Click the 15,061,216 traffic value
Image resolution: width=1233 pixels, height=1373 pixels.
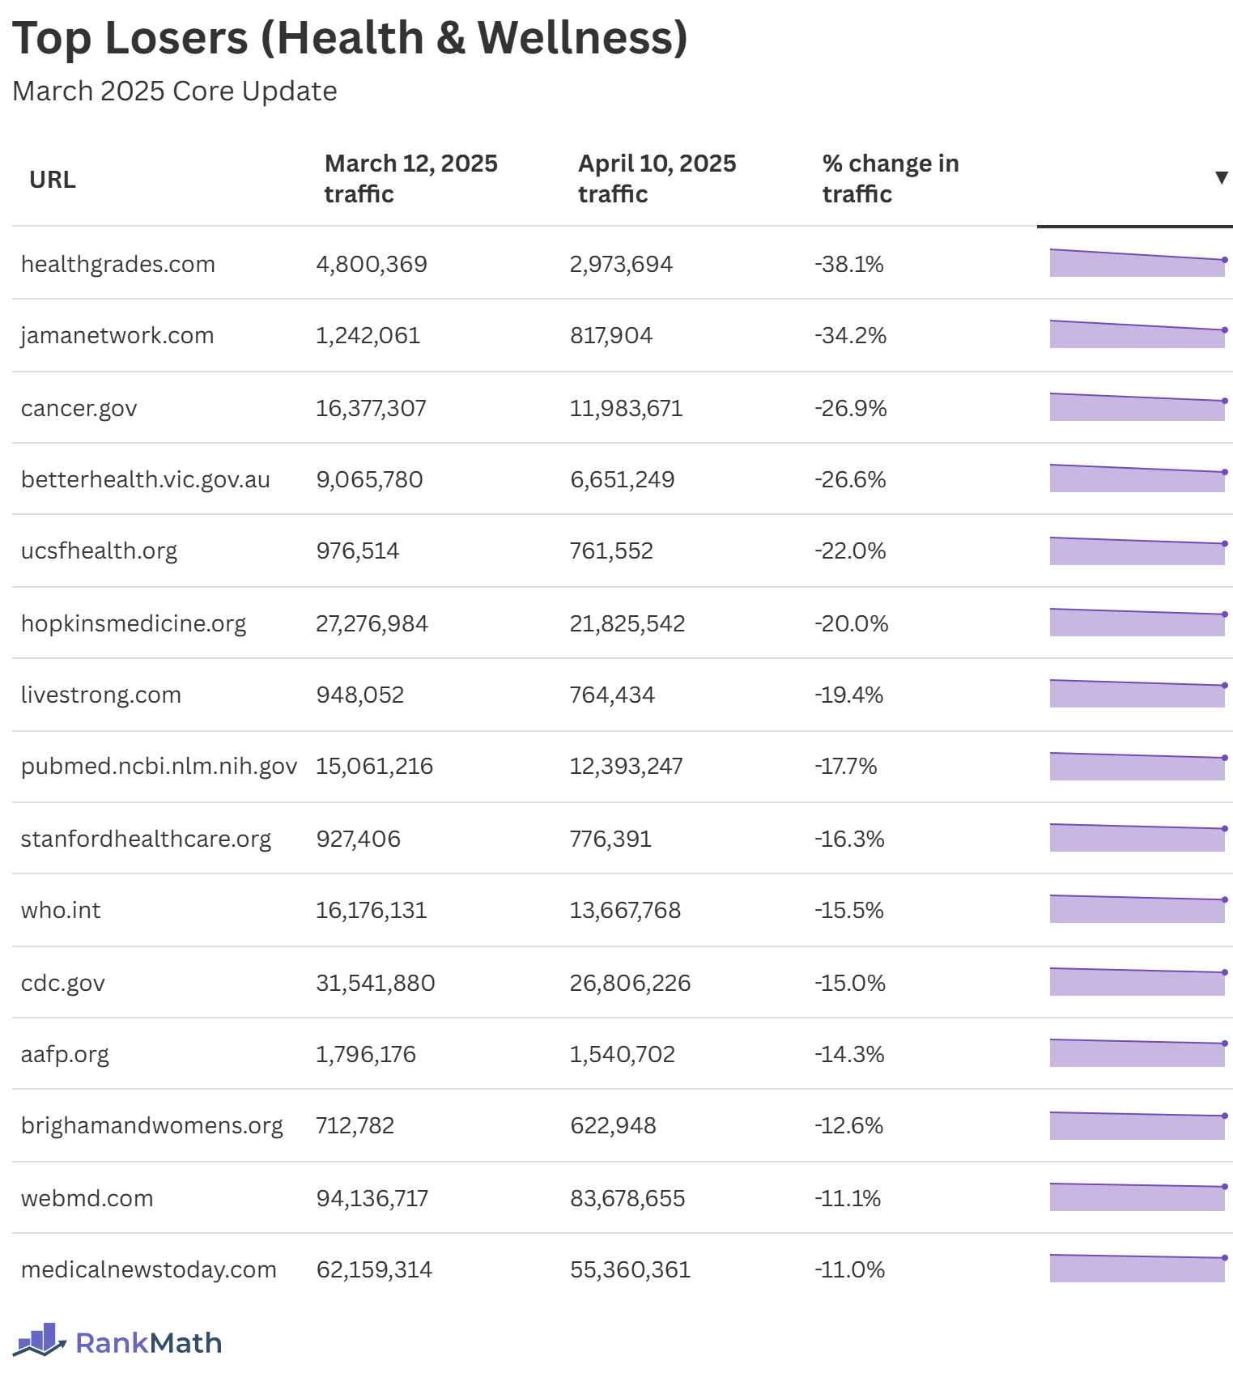pyautogui.click(x=375, y=766)
